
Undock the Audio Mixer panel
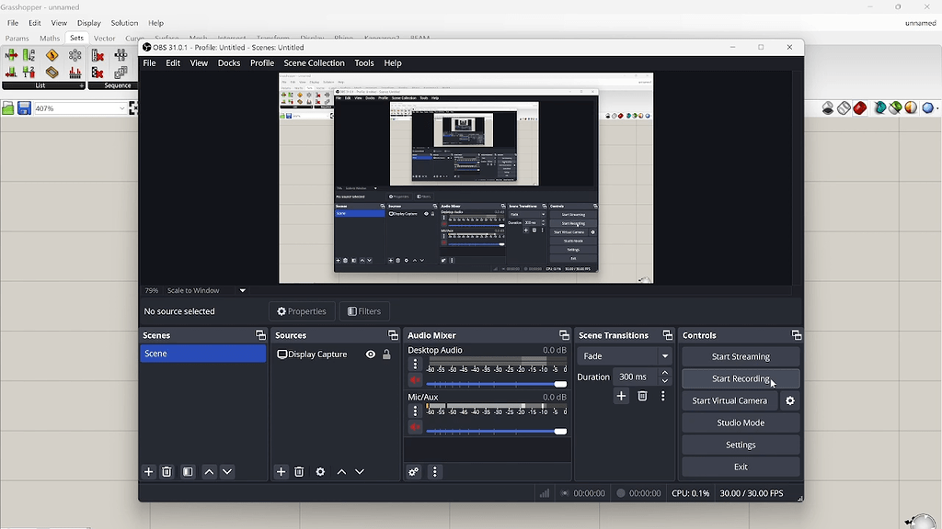tap(564, 335)
